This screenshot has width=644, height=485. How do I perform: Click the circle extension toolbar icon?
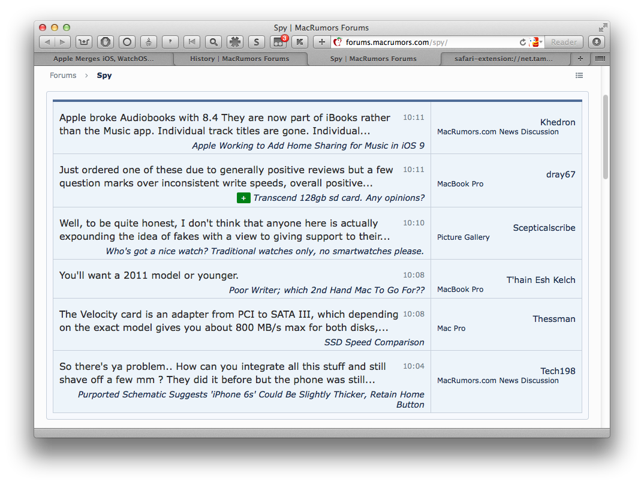(127, 42)
